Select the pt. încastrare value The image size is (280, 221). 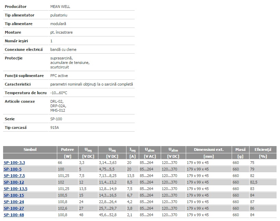[x=61, y=32]
